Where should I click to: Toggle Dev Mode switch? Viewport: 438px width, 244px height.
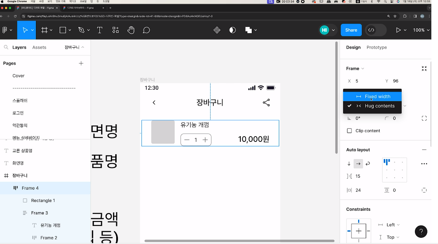[x=375, y=30]
